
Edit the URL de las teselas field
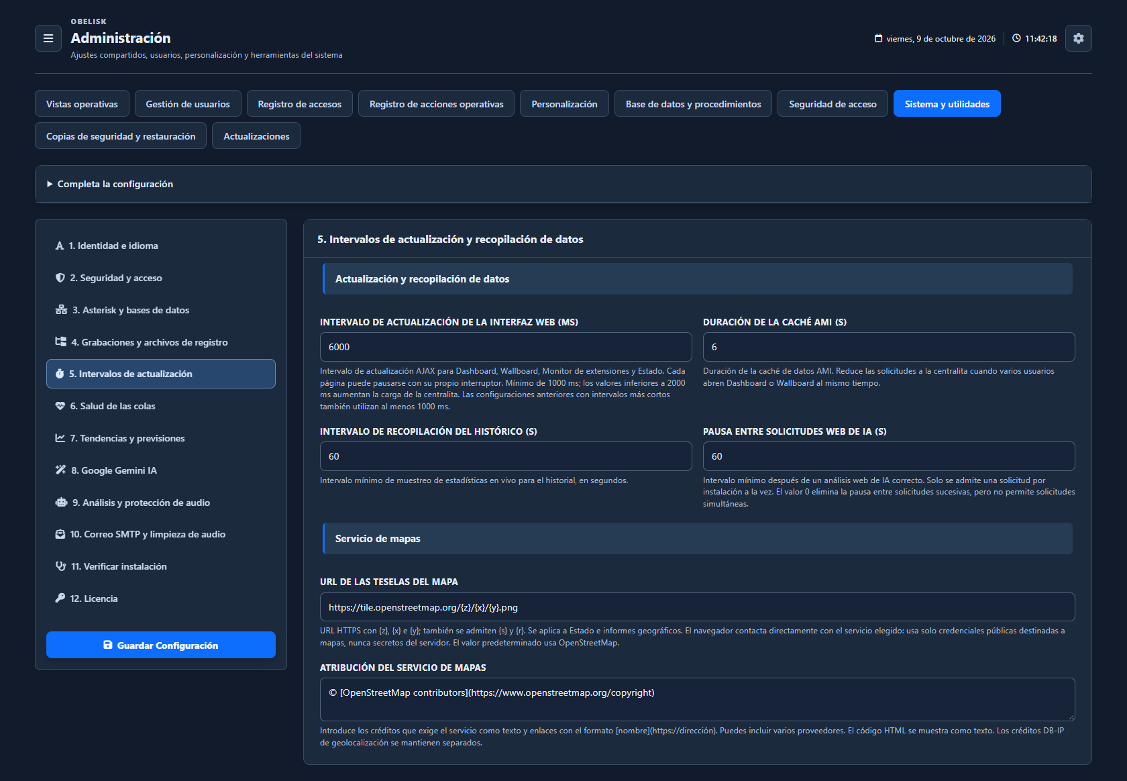click(698, 607)
